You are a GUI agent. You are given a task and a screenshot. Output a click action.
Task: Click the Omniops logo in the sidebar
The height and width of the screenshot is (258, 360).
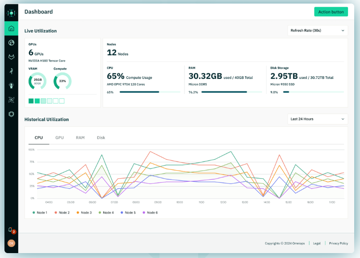point(11,13)
